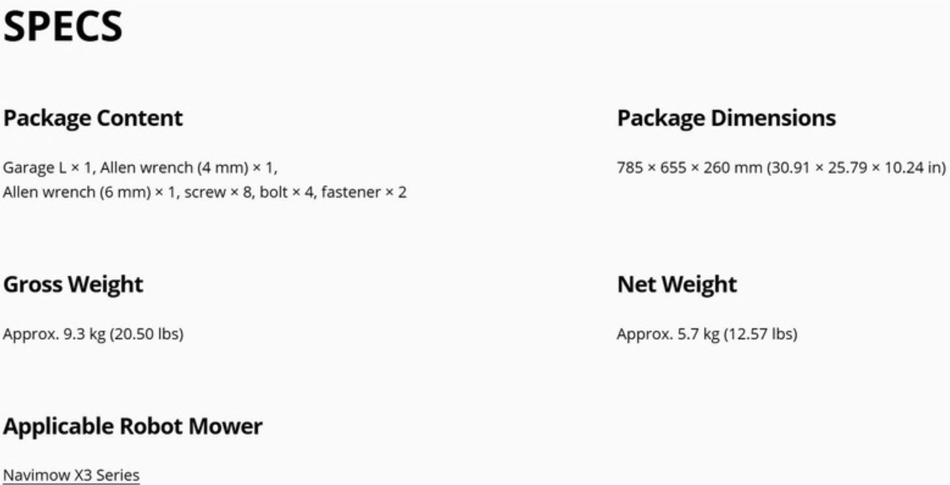
Task: Select the "screw × 8" item text
Action: point(217,193)
